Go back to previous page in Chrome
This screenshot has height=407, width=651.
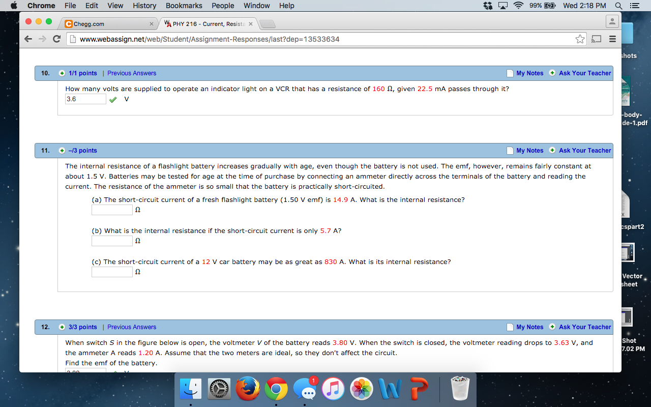click(x=28, y=39)
